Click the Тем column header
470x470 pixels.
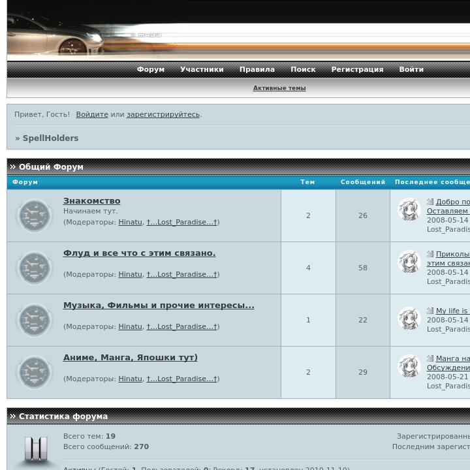308,182
